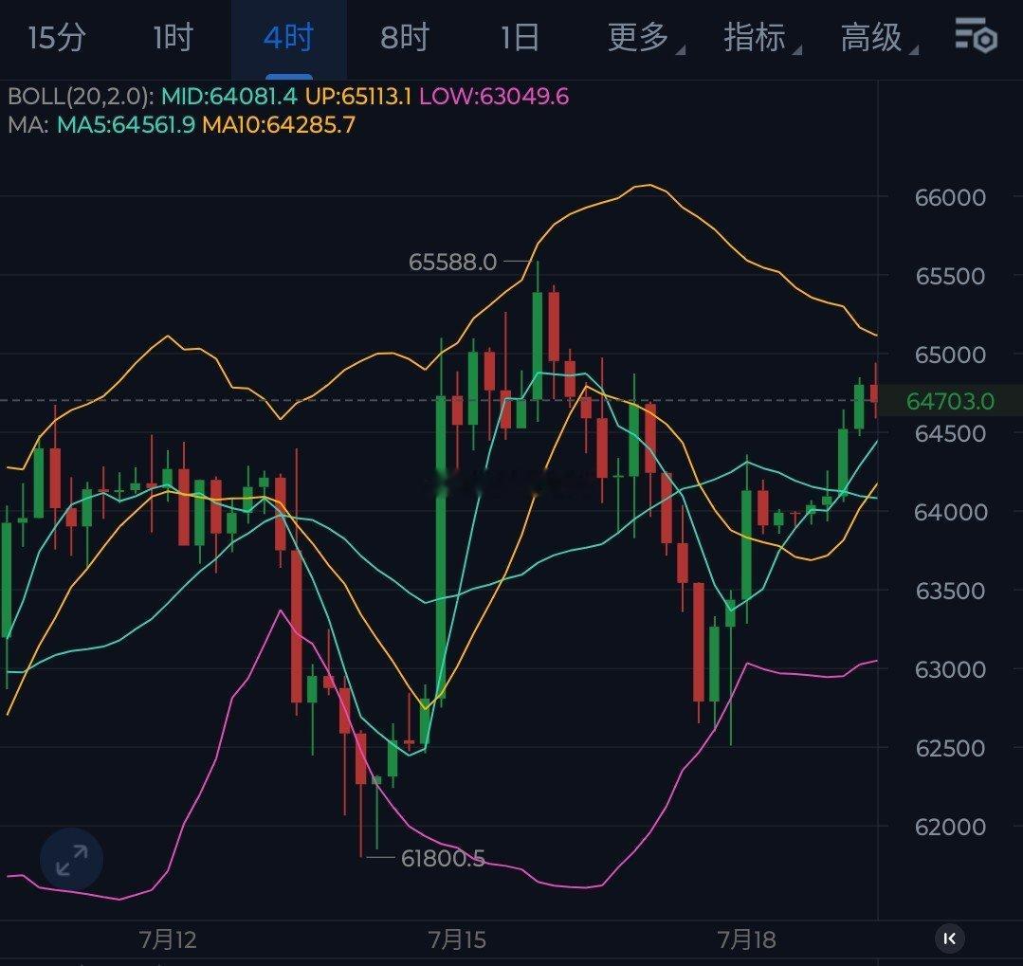Screen dimensions: 1023x966
Task: Jump to latest candle with K button
Action: click(950, 939)
